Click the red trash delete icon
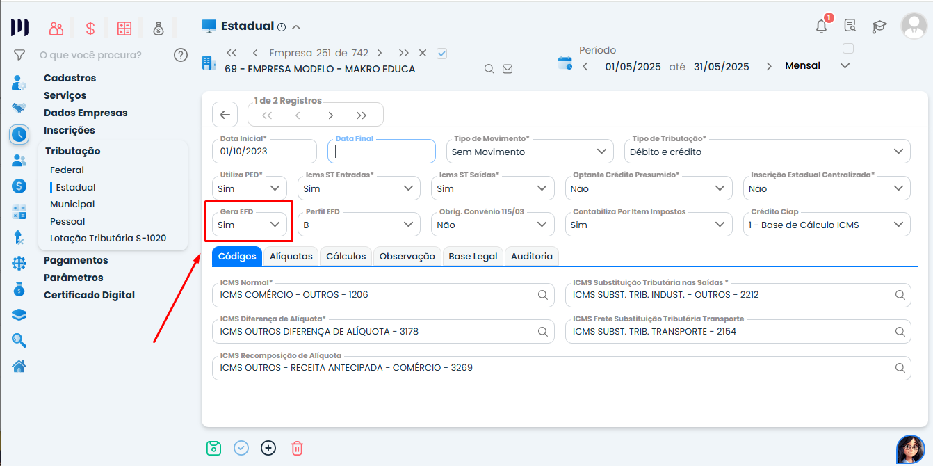Viewport: 933px width, 466px height. click(x=297, y=448)
